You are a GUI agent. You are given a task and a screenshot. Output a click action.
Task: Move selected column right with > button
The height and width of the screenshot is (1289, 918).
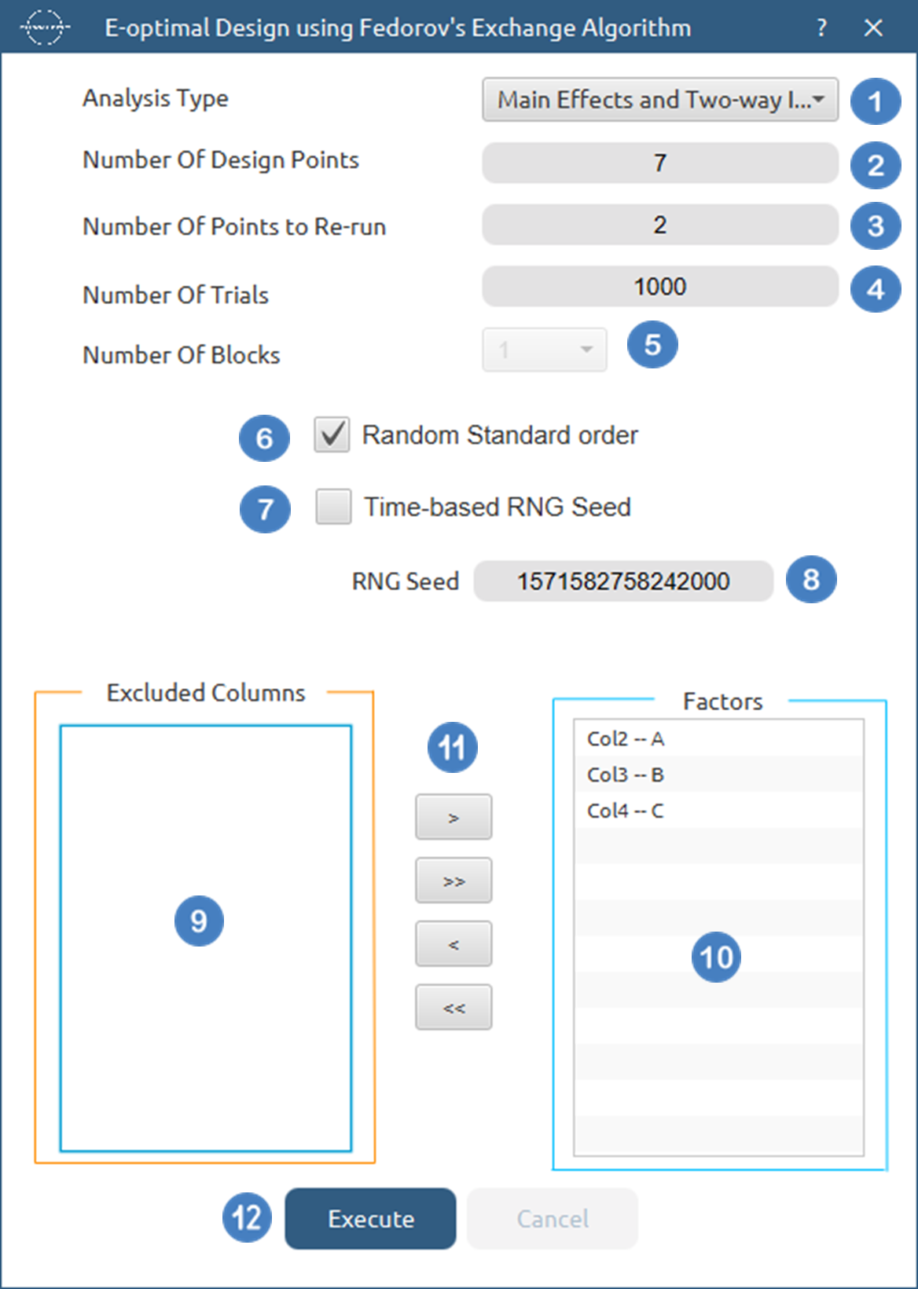tap(453, 817)
